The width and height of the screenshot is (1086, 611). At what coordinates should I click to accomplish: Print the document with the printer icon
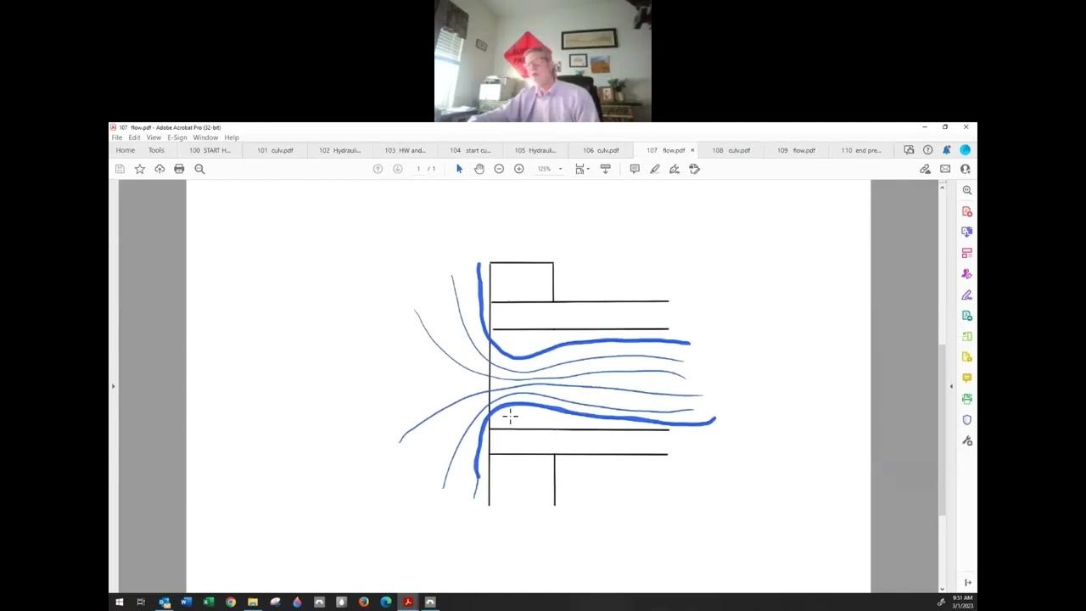tap(179, 169)
